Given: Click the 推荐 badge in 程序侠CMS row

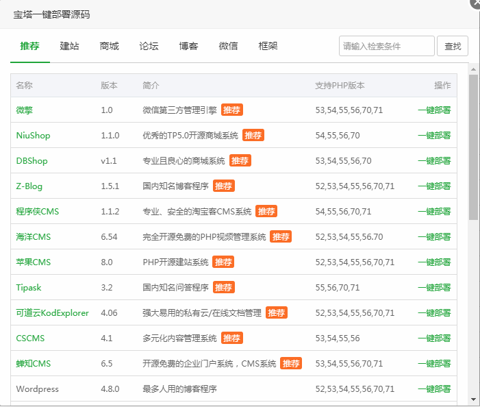Looking at the screenshot, I should point(266,211).
